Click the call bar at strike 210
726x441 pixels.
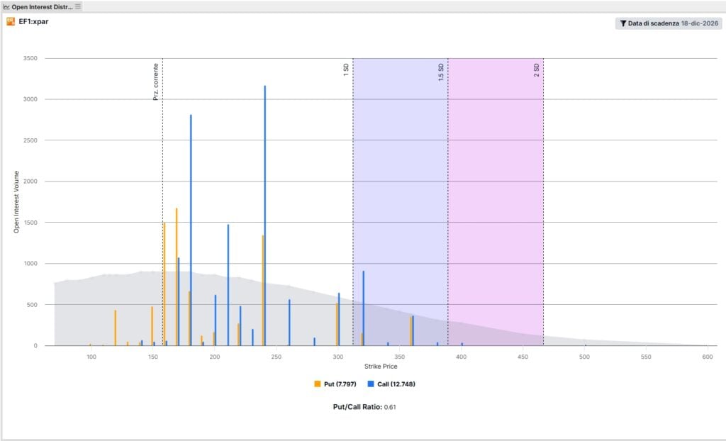tap(228, 285)
